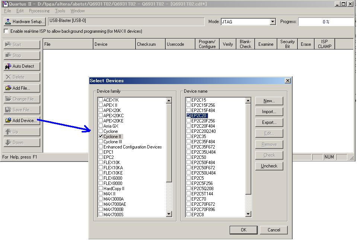
Task: Click the USB-Blaster hardware field
Action: (126, 22)
